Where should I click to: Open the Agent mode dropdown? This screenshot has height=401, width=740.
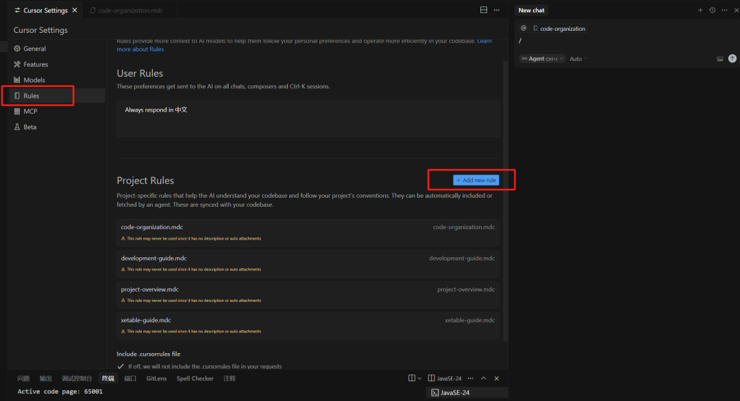[542, 59]
